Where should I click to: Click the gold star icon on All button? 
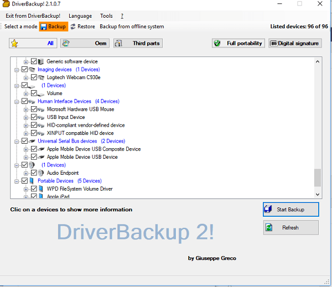click(14, 43)
